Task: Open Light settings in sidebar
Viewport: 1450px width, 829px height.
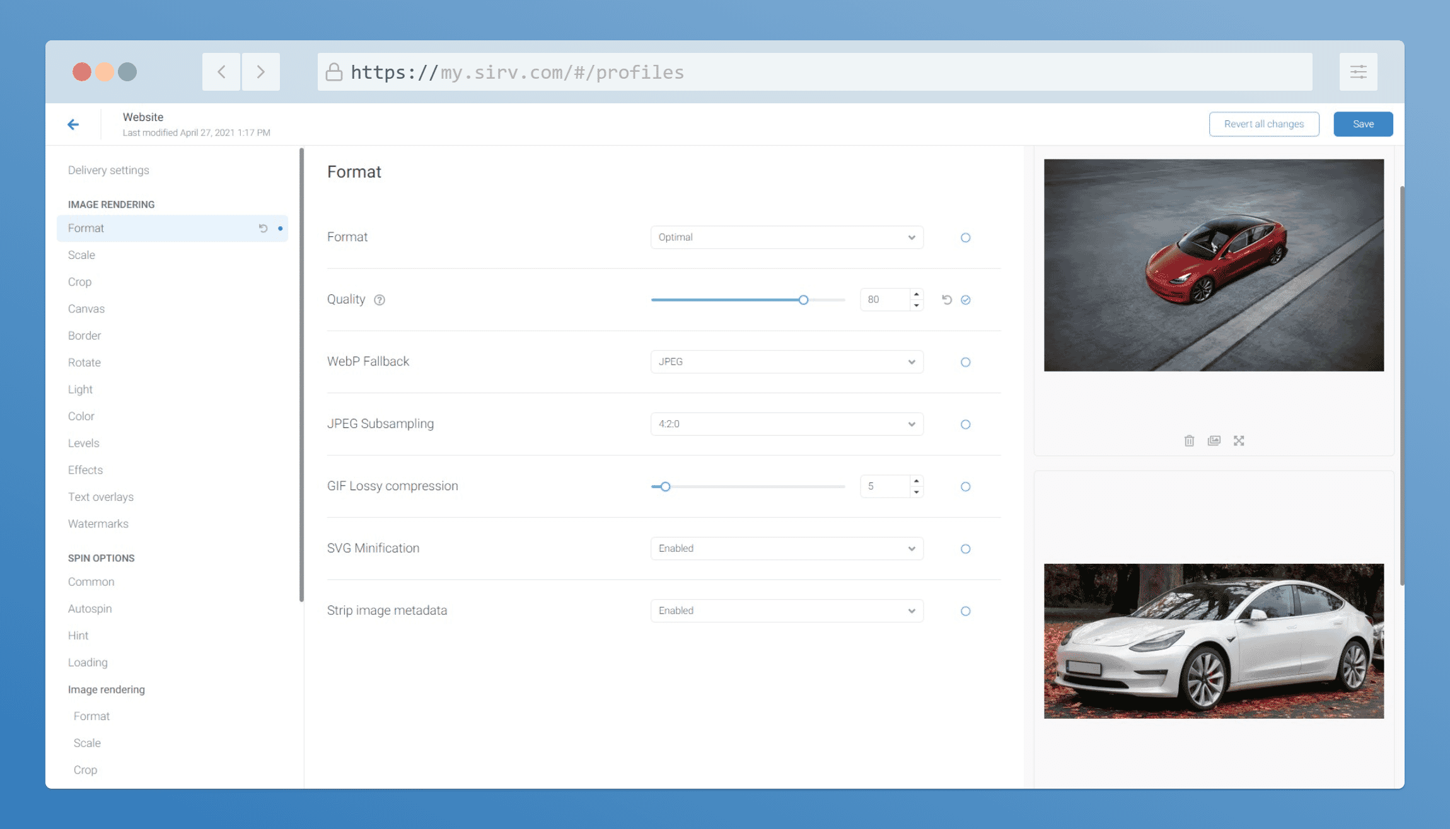Action: point(80,389)
